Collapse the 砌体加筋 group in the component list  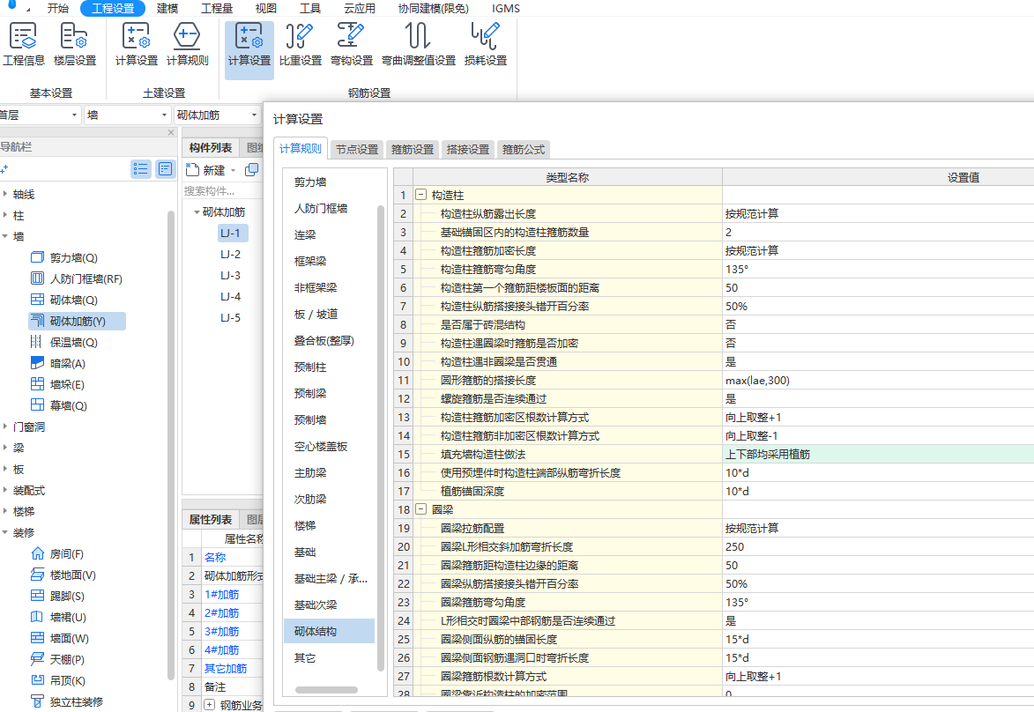(x=197, y=212)
